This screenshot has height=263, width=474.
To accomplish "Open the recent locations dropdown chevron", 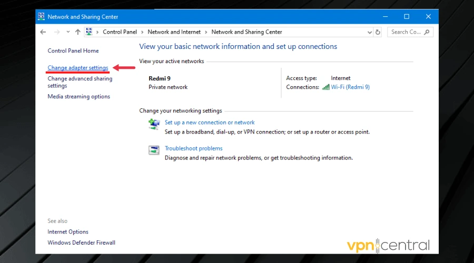I will (x=68, y=32).
